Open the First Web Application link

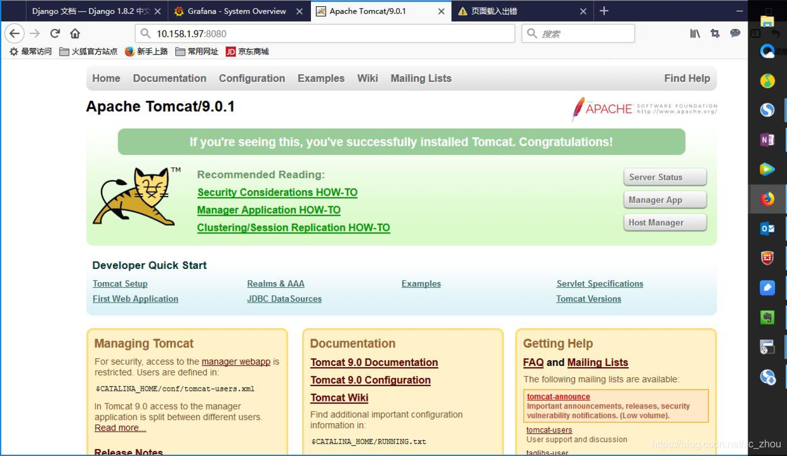pyautogui.click(x=135, y=299)
